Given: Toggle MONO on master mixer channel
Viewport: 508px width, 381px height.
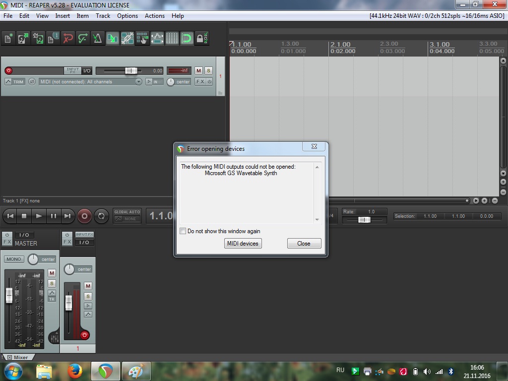Looking at the screenshot, I should 13,259.
